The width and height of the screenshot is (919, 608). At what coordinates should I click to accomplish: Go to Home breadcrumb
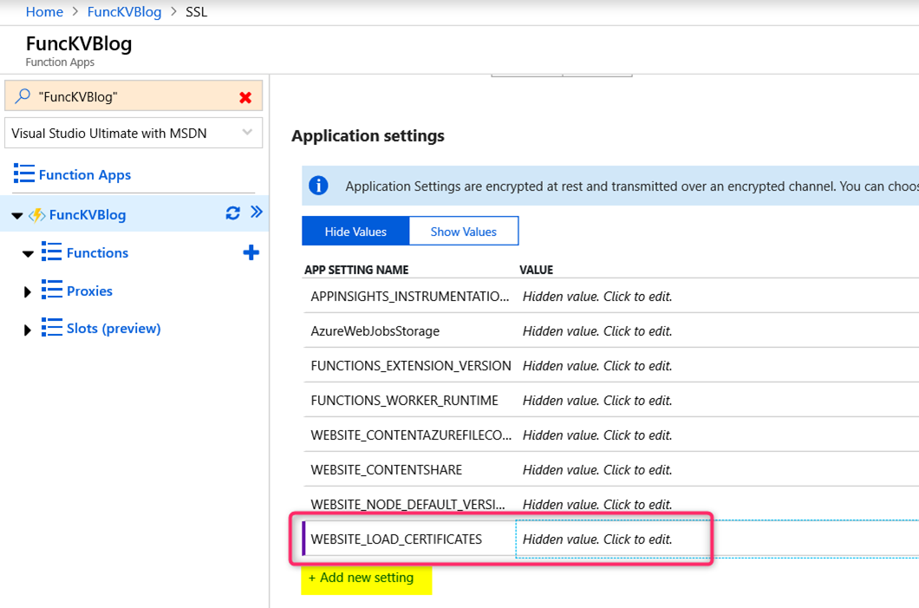coord(44,12)
